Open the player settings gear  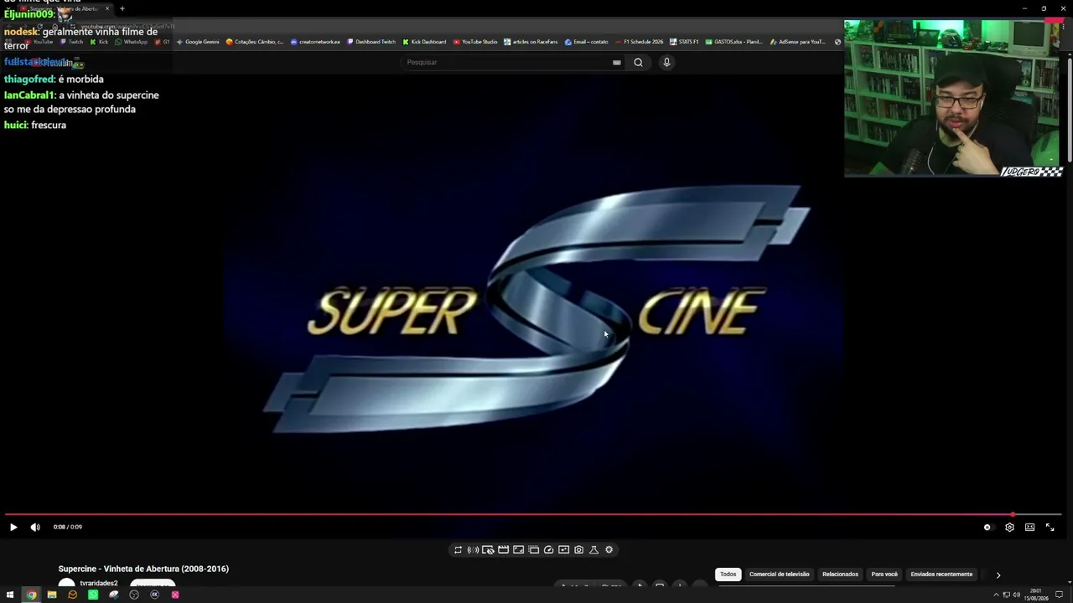[x=1009, y=527]
